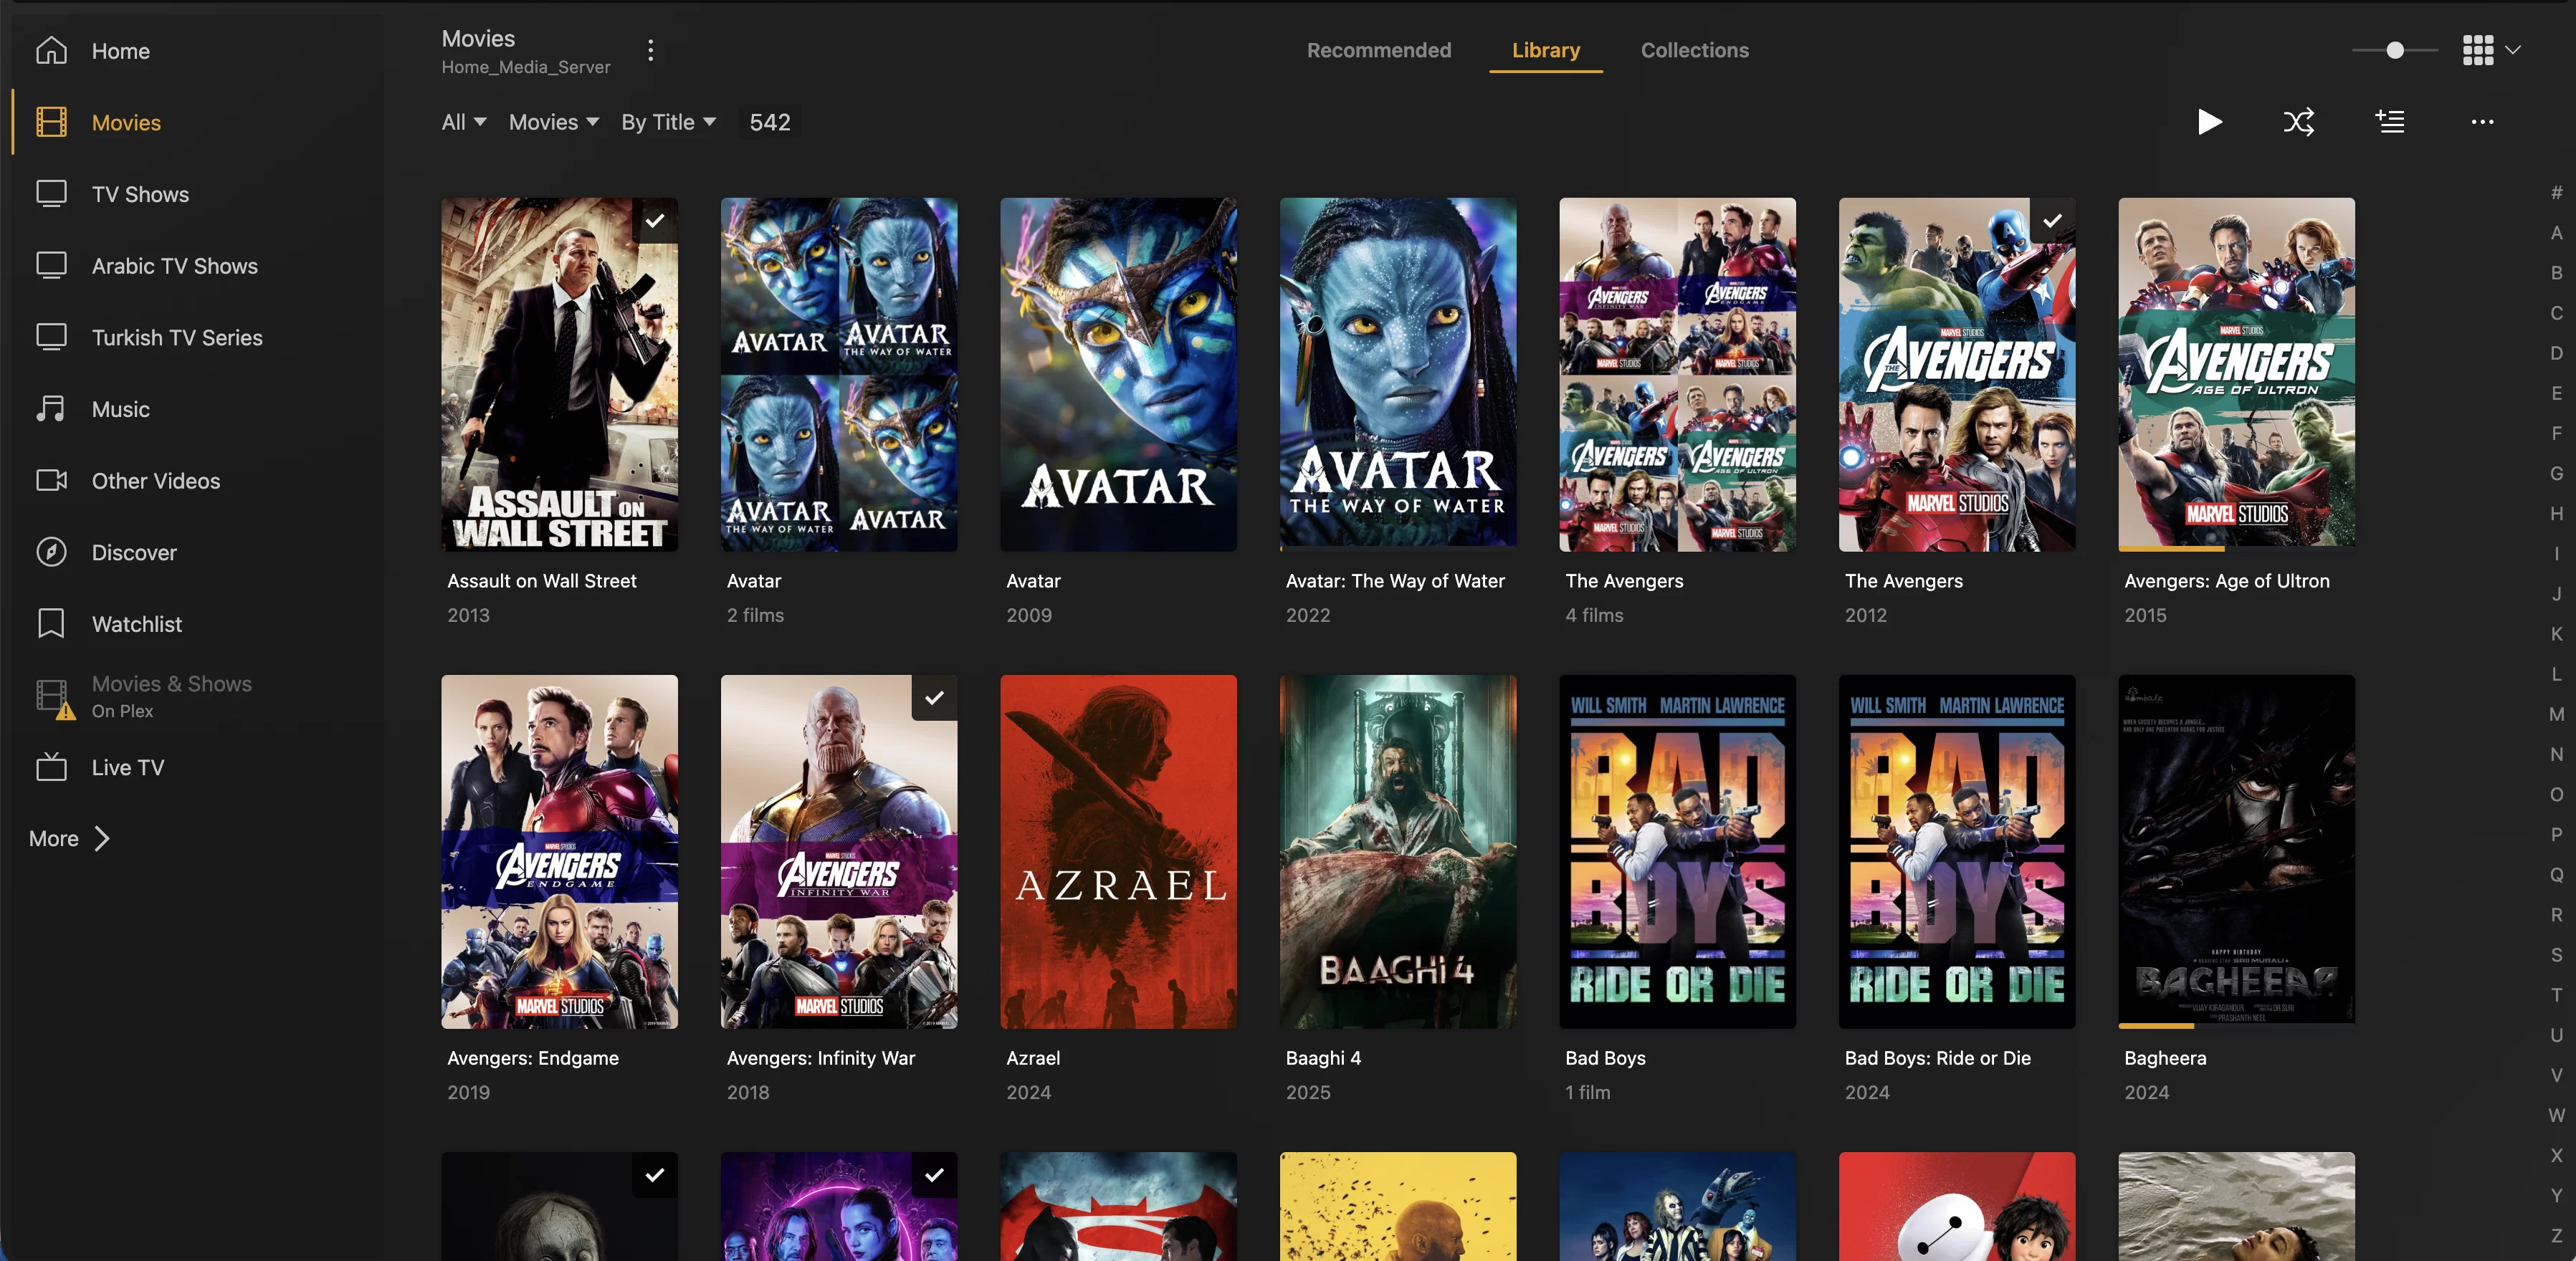This screenshot has height=1261, width=2576.
Task: Open the Avengers: Endgame poster thumbnail
Action: (x=559, y=851)
